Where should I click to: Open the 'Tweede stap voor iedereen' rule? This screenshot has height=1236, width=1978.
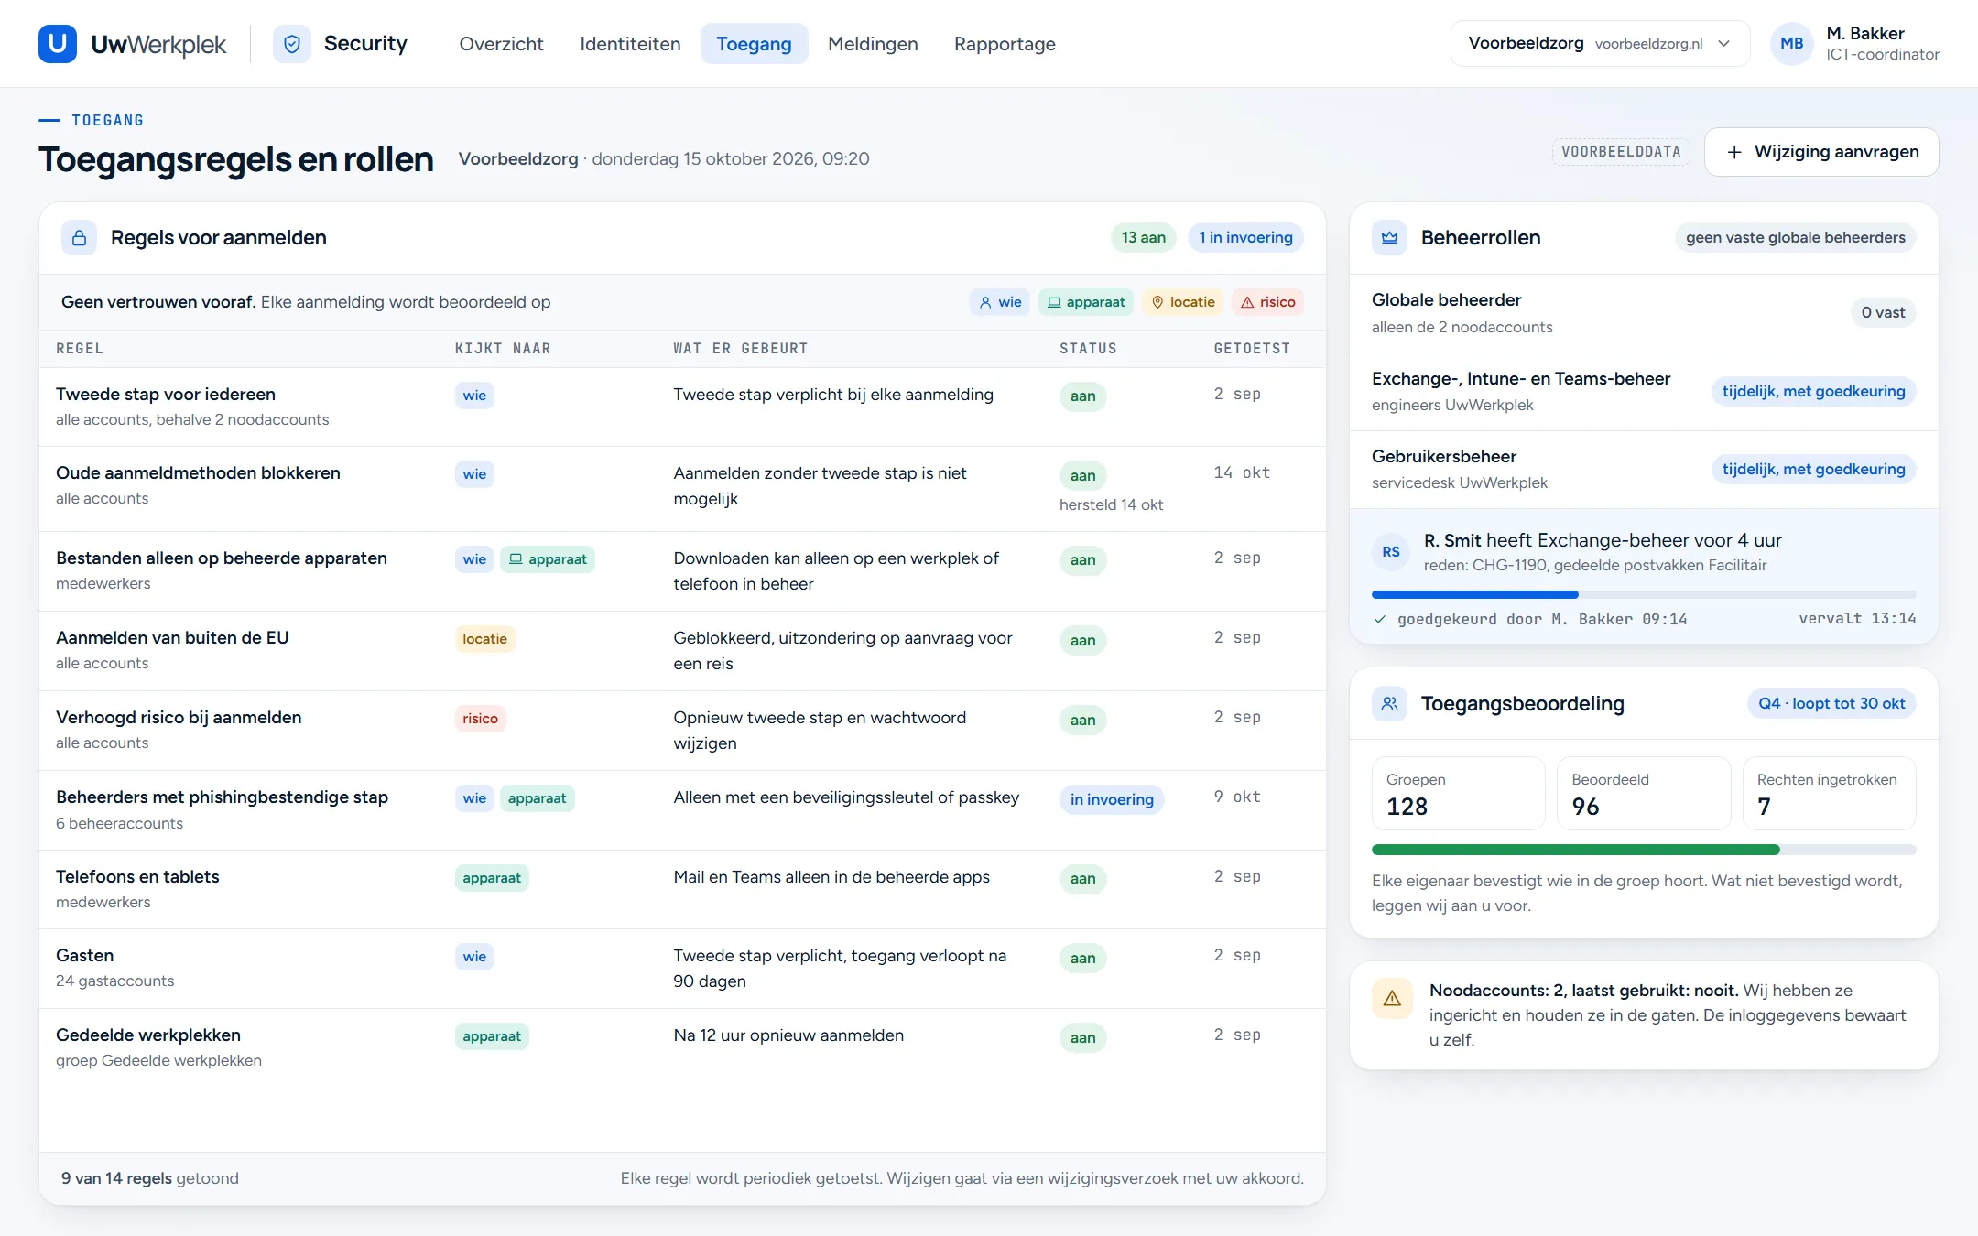682,407
